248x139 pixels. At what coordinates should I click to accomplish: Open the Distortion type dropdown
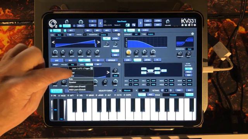coord(189,49)
